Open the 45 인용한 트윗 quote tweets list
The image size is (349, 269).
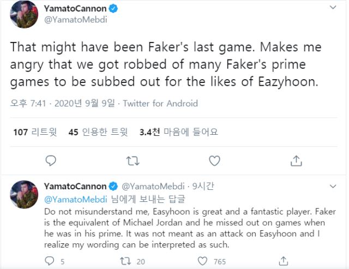[98, 132]
